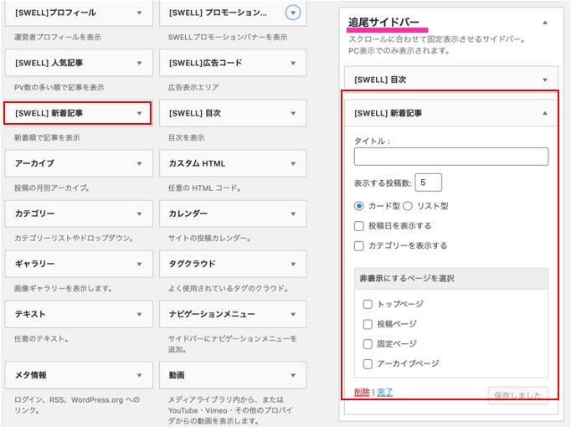Check 固定ページ to hide widget
This screenshot has width=571, height=427.
click(368, 343)
